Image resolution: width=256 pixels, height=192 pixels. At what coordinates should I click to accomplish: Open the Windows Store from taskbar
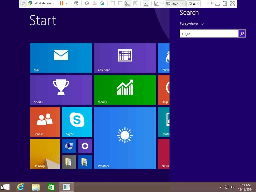pyautogui.click(x=51, y=187)
